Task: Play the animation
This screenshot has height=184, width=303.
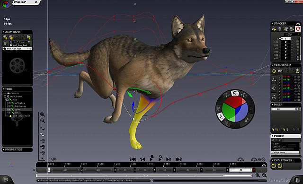Action: pos(151,158)
